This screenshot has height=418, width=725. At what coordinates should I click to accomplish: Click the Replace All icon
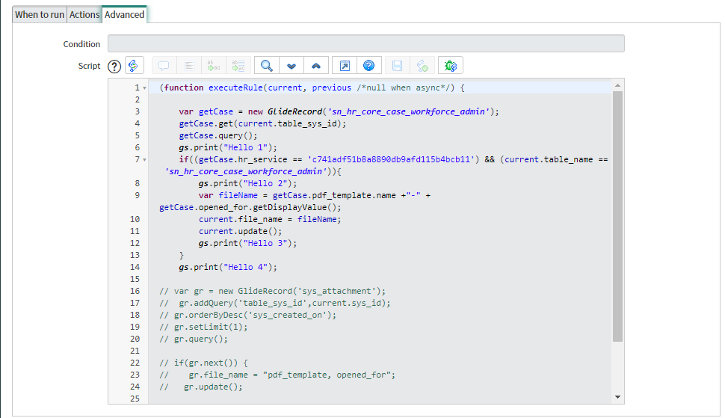(x=238, y=66)
